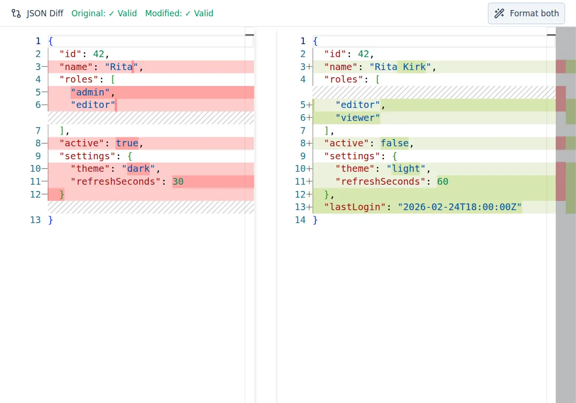This screenshot has height=403, width=576.
Task: Place cursor on the lastLogin timestamp value
Action: (x=460, y=207)
